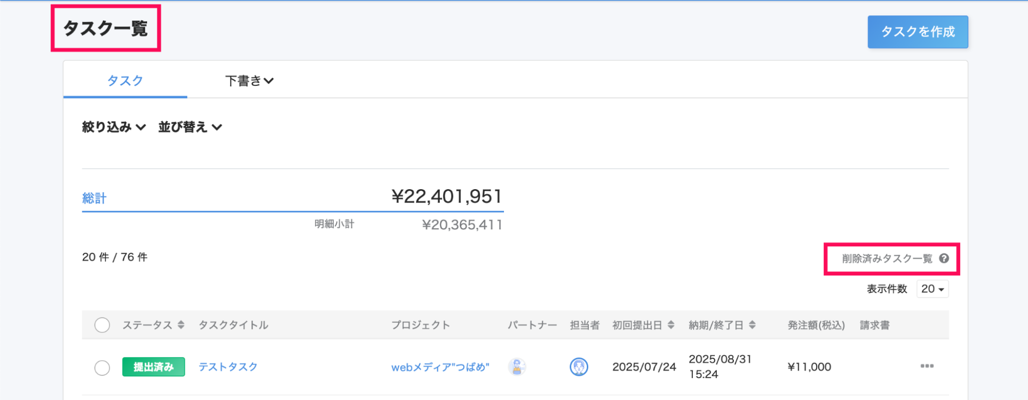Image resolution: width=1028 pixels, height=400 pixels.
Task: Click the ¥20,365,411 subtotal value
Action: [x=462, y=225]
